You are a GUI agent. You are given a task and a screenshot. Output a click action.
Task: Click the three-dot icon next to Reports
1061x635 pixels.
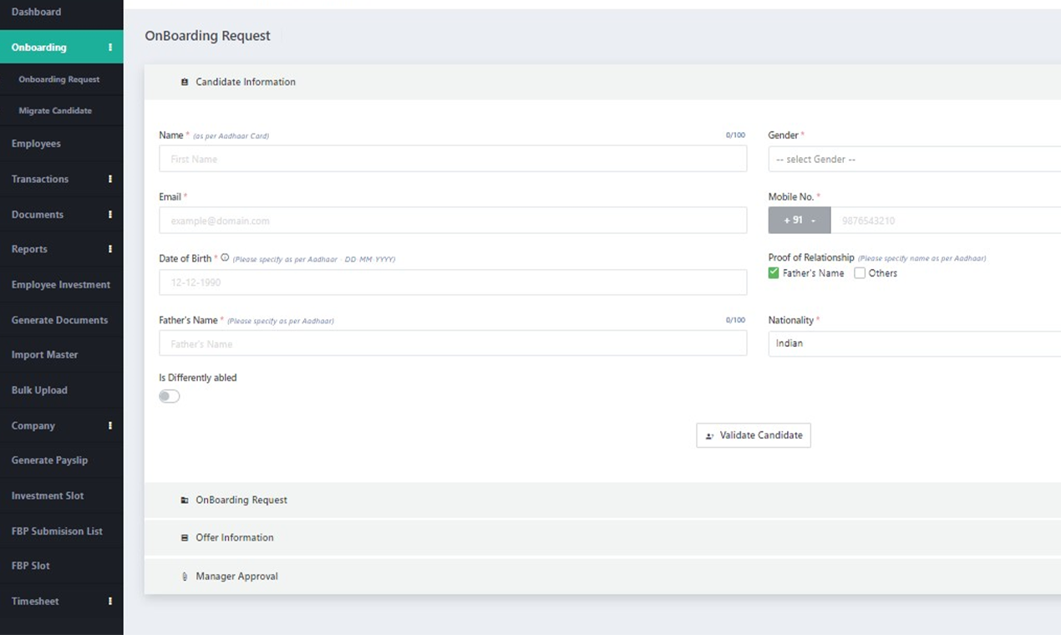click(110, 249)
